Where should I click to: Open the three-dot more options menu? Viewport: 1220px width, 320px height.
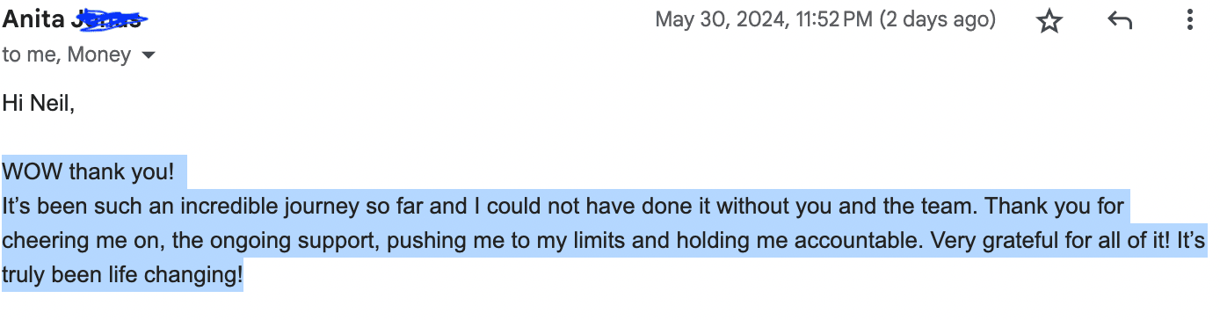(1189, 19)
